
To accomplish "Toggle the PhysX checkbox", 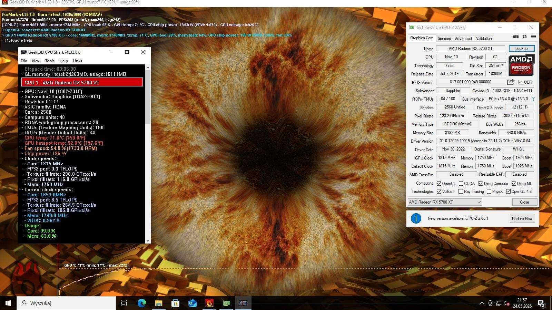I will [489, 192].
